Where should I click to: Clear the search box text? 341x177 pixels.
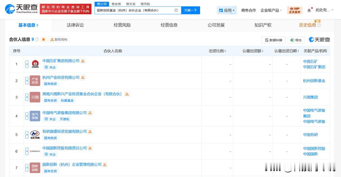click(x=176, y=10)
